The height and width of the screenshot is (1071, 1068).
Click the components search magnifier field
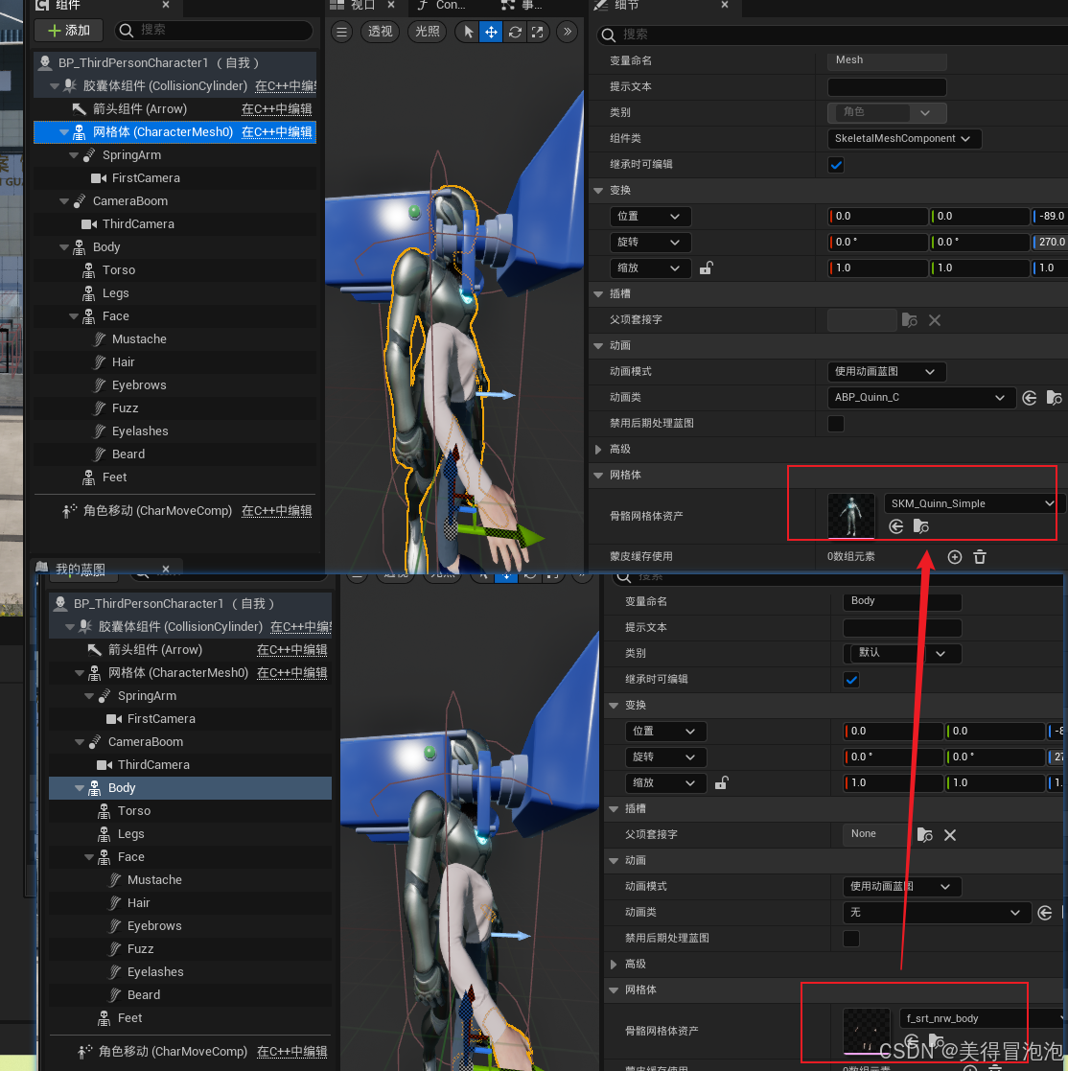[213, 30]
